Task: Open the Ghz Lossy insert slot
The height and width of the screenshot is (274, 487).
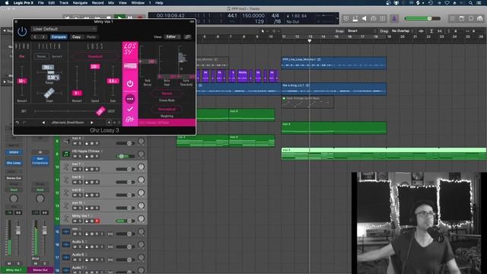Action: 14,163
